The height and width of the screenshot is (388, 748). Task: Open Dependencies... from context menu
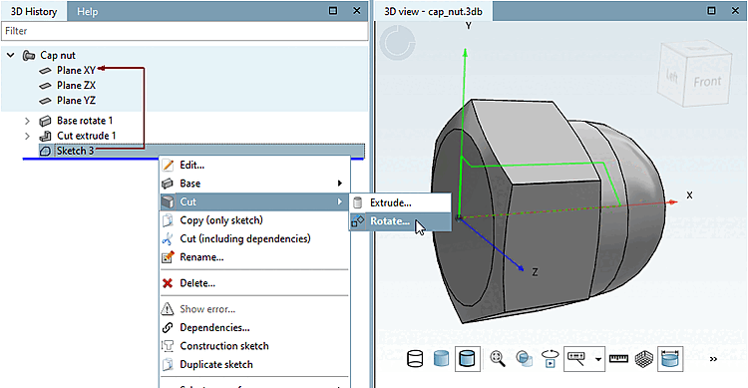[x=254, y=328]
